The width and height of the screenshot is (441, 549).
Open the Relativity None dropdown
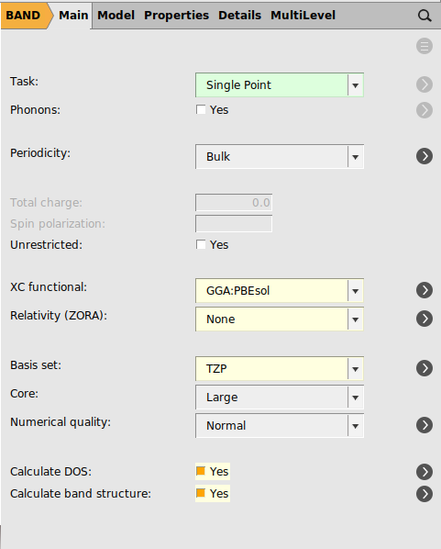coord(280,319)
